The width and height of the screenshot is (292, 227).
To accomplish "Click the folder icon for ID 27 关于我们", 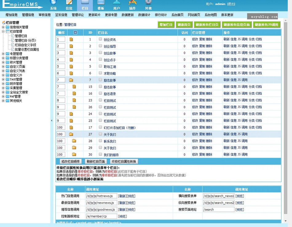I will pos(71,134).
